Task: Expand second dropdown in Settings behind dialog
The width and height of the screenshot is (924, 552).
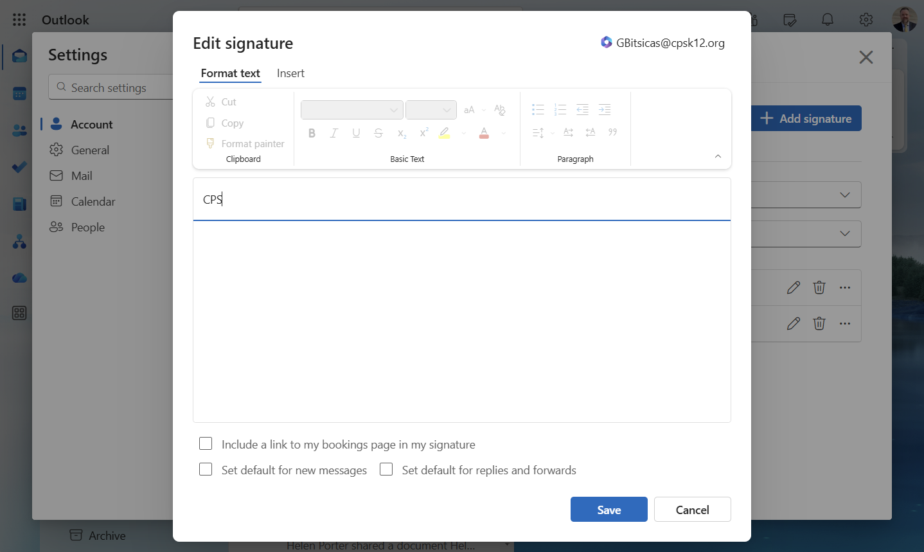Action: click(x=845, y=233)
